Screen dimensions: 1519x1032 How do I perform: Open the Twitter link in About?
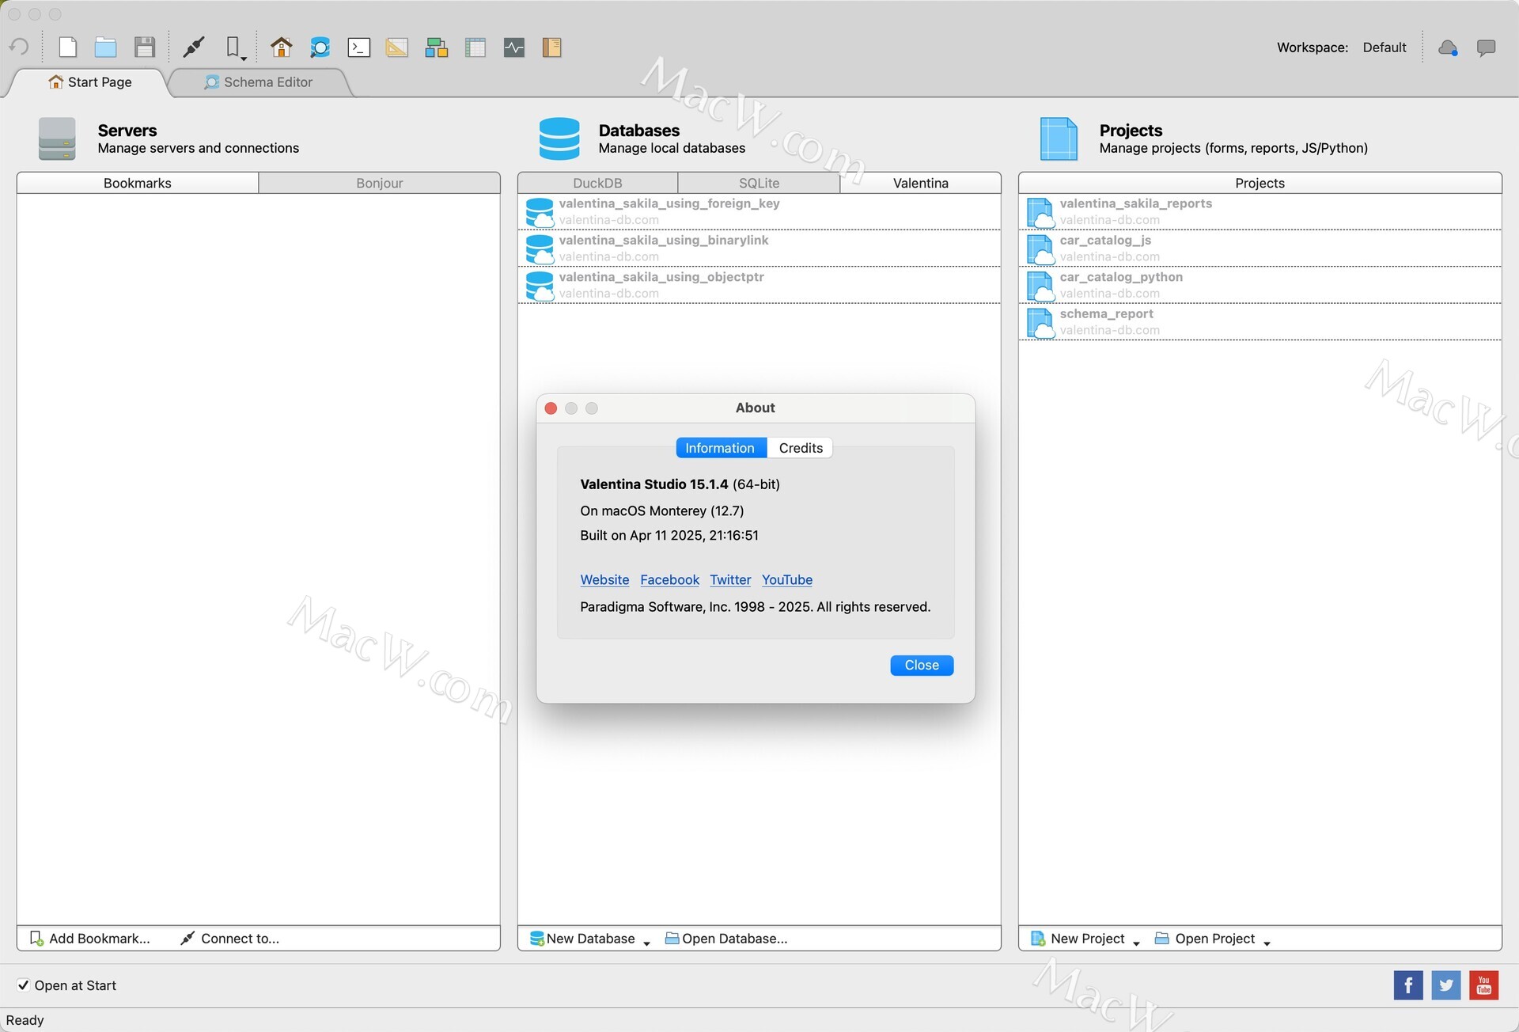tap(730, 580)
